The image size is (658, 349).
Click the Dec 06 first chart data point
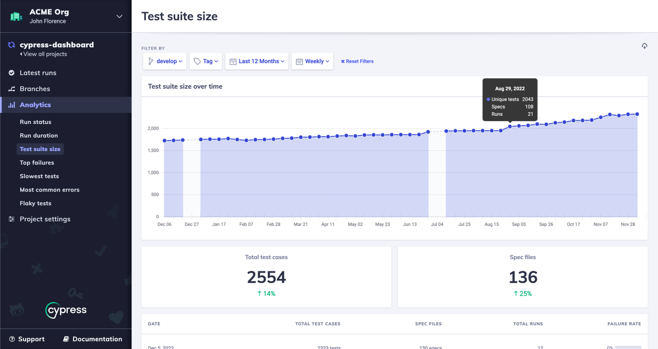pos(164,141)
